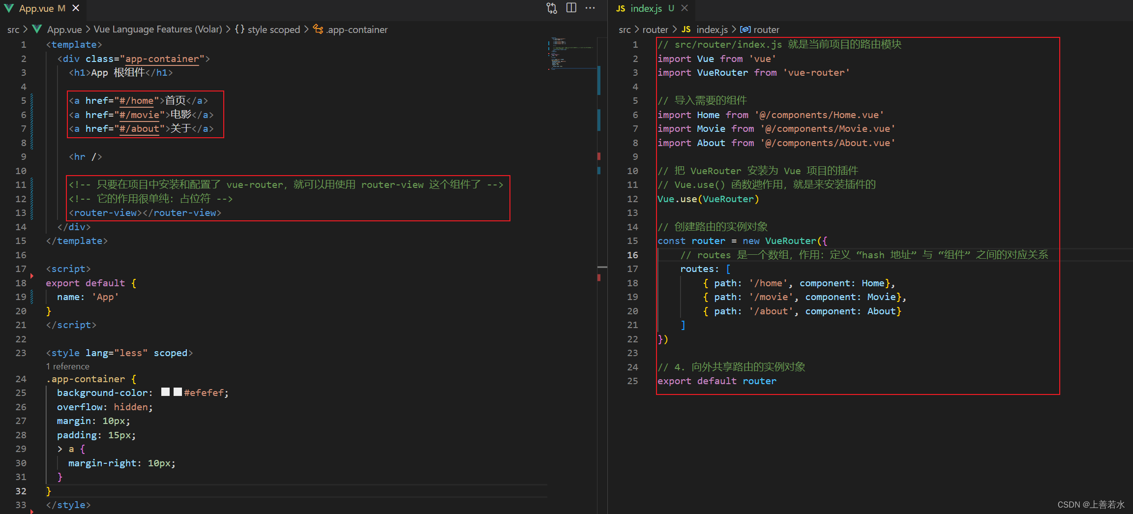Click line number 16 in index.js
This screenshot has width=1133, height=514.
pos(632,255)
